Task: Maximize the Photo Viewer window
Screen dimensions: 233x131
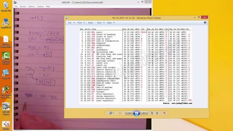Action: 199,17
